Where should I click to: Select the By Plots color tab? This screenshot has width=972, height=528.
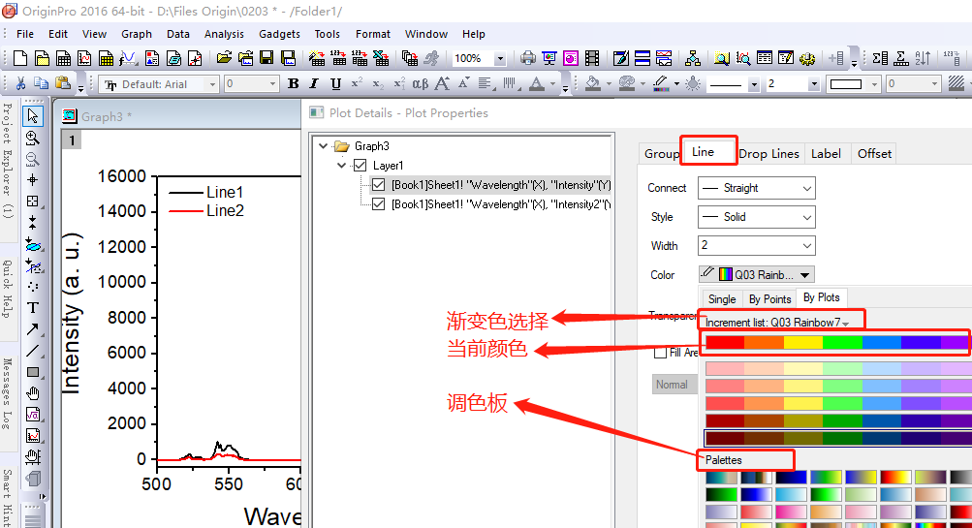coord(822,298)
